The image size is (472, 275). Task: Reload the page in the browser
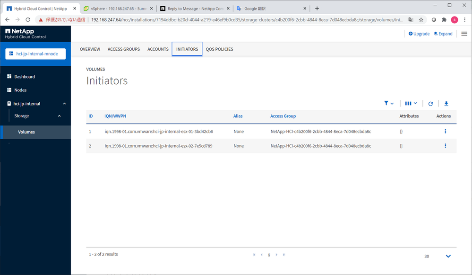(28, 19)
